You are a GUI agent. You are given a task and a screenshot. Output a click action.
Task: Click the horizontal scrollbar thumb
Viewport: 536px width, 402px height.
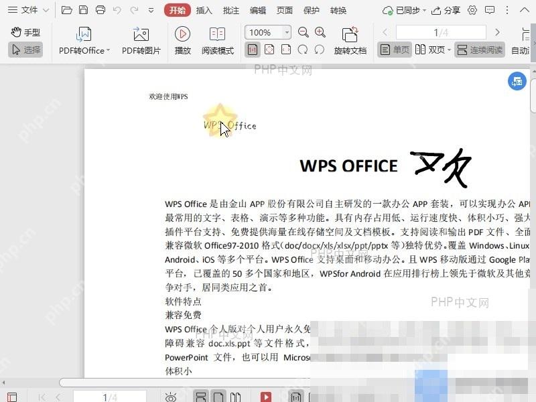(185, 383)
